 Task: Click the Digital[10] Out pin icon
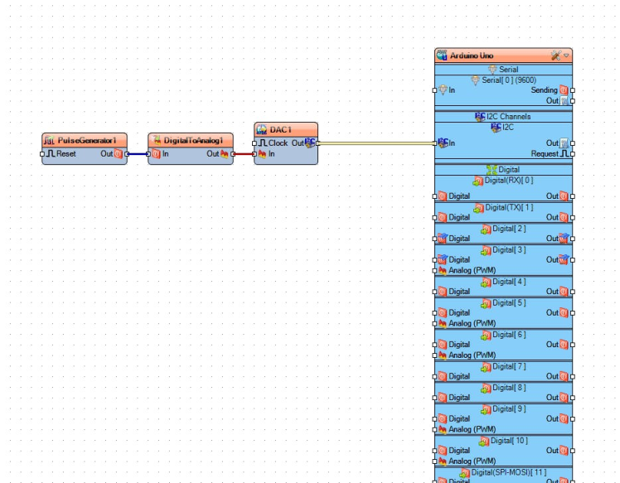coord(564,450)
